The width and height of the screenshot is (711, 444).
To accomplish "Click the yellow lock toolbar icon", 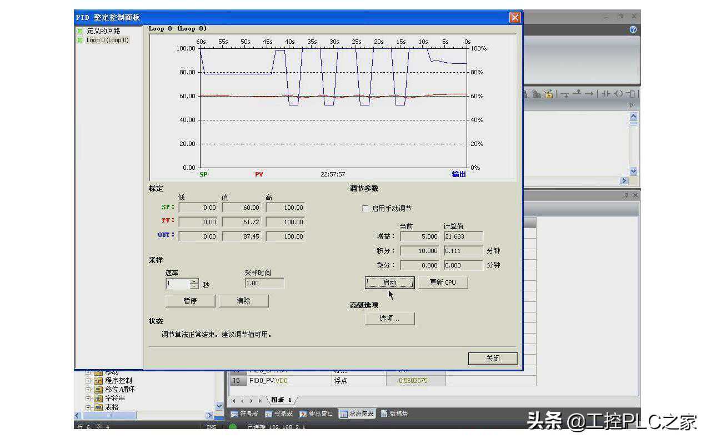I will 549,94.
